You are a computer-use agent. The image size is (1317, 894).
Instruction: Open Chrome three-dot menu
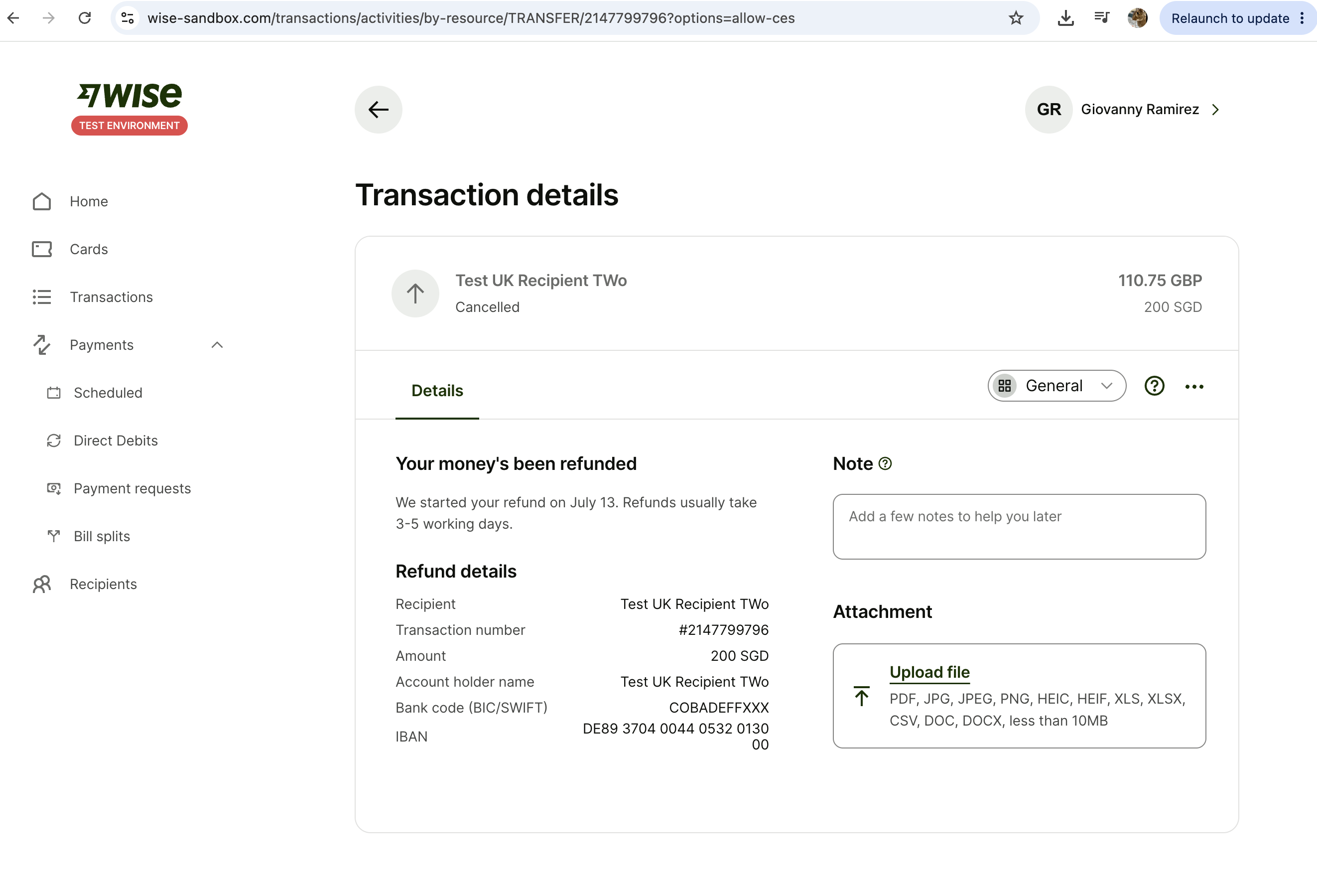click(1302, 18)
